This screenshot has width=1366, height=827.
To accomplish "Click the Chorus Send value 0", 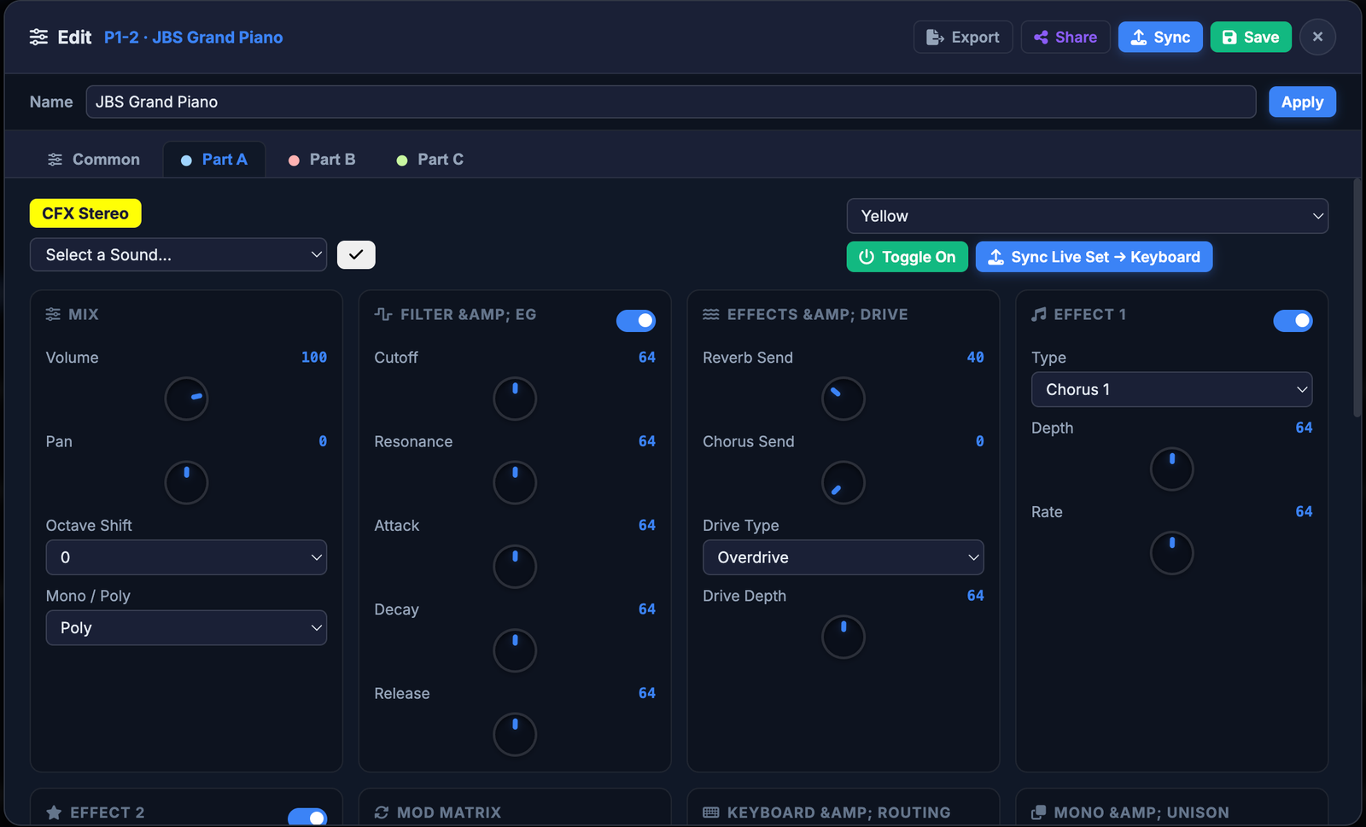I will [980, 441].
